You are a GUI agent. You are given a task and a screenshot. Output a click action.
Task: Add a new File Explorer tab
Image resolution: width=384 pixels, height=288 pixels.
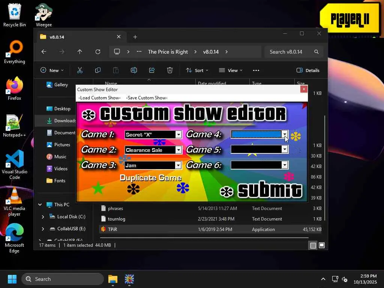135,37
